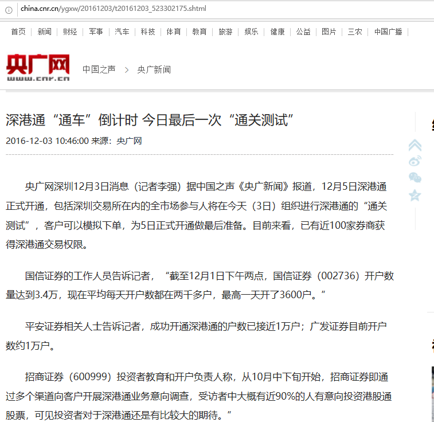Go to the 旅游 section
Image resolution: width=434 pixels, height=422 pixels.
(225, 32)
